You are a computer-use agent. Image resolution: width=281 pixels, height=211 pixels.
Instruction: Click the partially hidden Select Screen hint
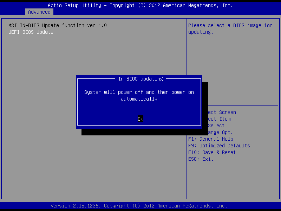222,112
